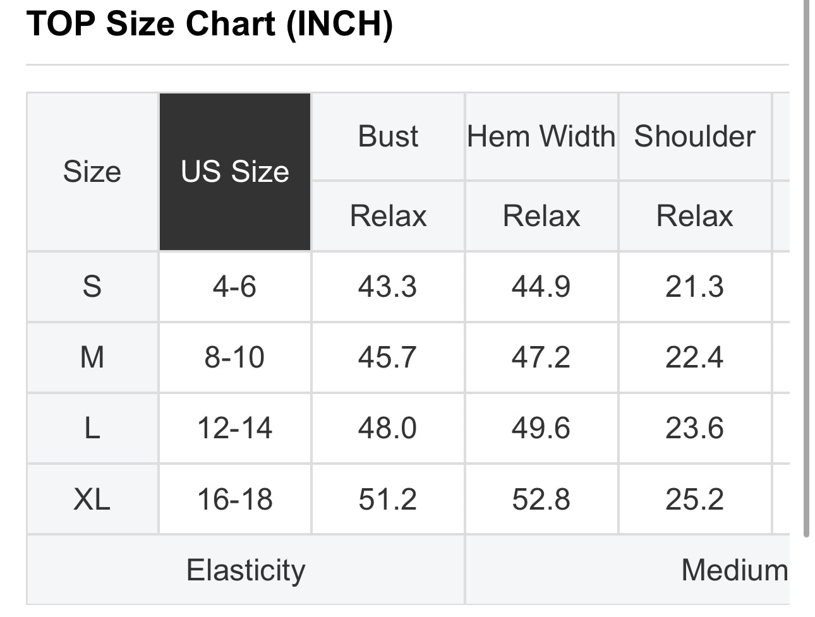Image resolution: width=815 pixels, height=617 pixels.
Task: Click the Elasticity row label
Action: (246, 570)
